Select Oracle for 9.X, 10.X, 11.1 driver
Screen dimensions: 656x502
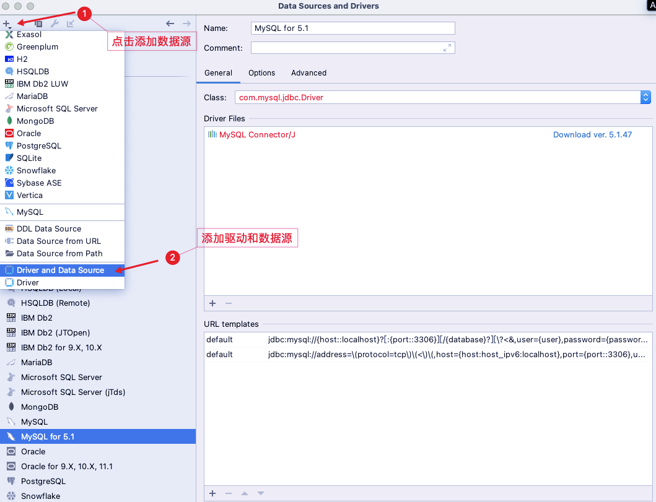coord(98,467)
